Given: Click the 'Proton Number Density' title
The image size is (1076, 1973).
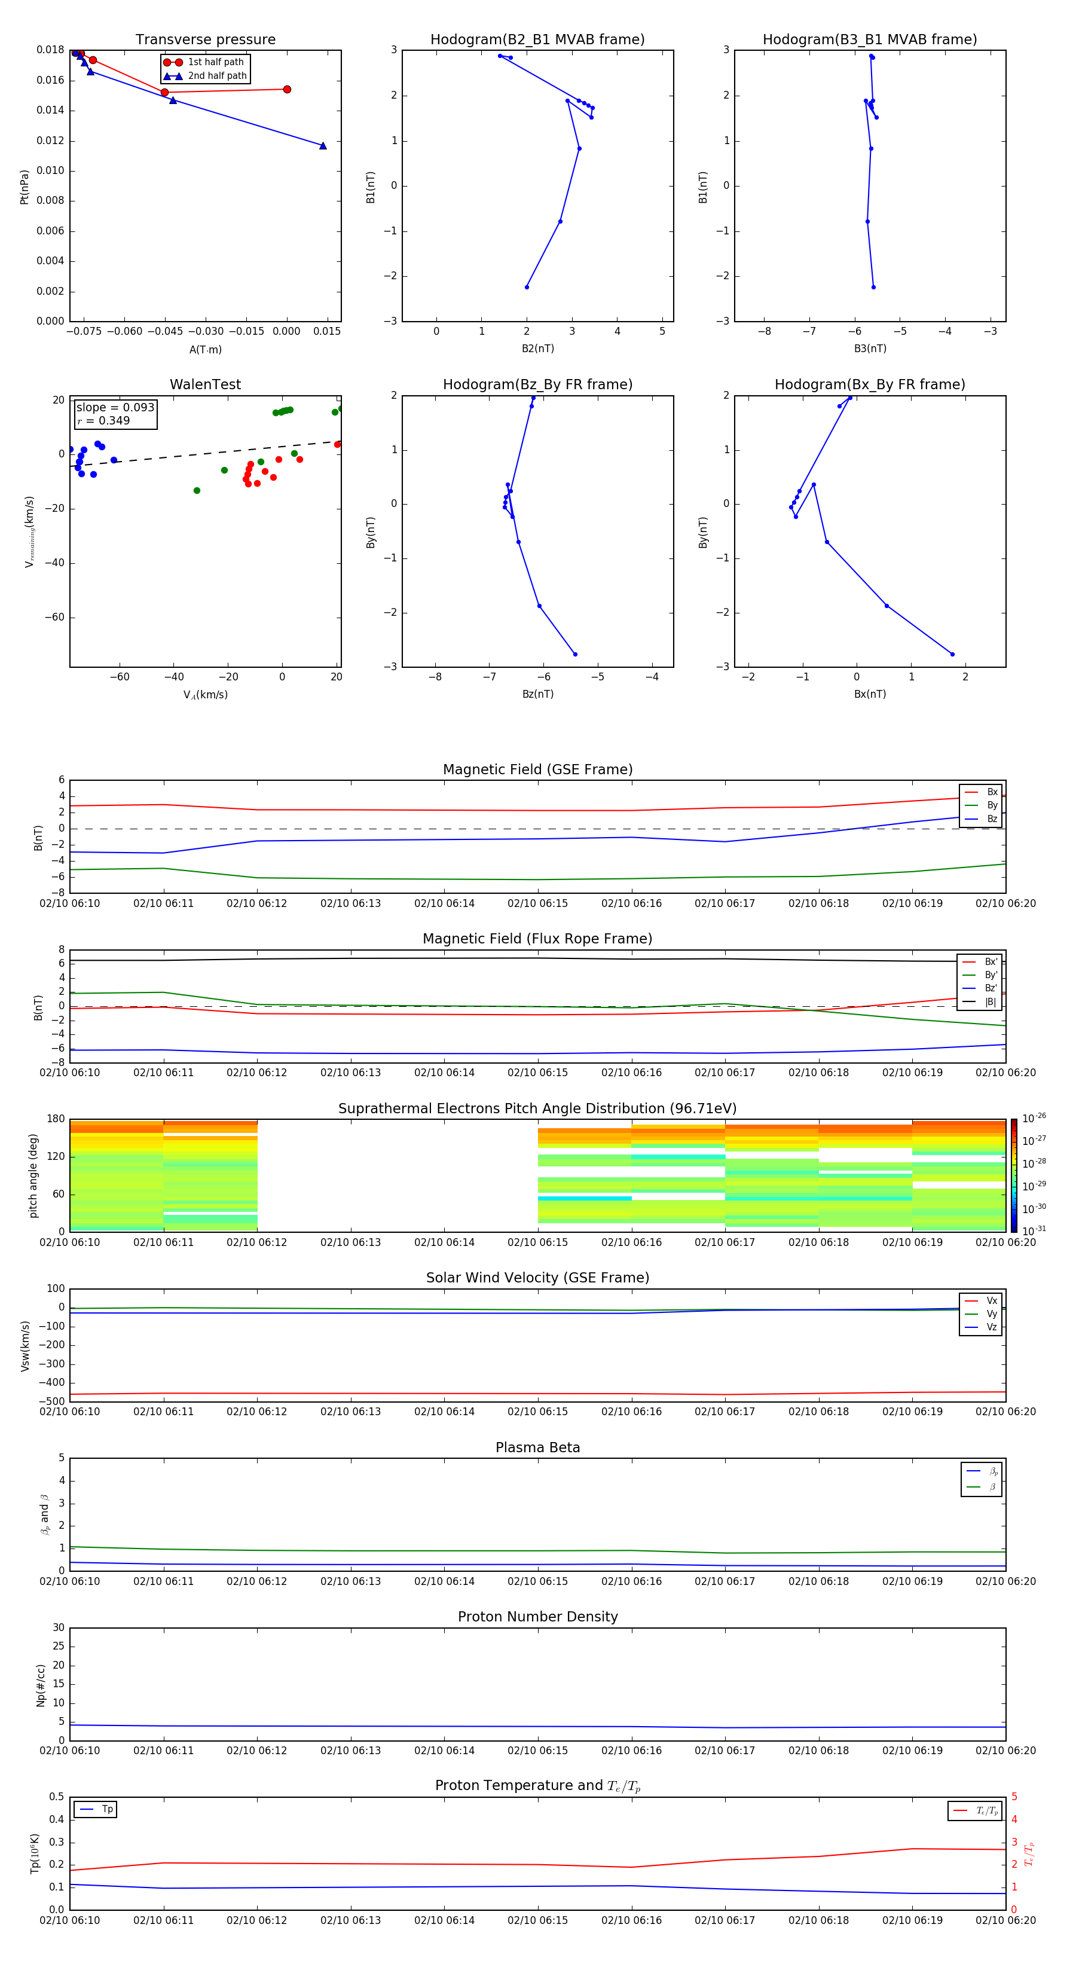Looking at the screenshot, I should (x=537, y=1617).
